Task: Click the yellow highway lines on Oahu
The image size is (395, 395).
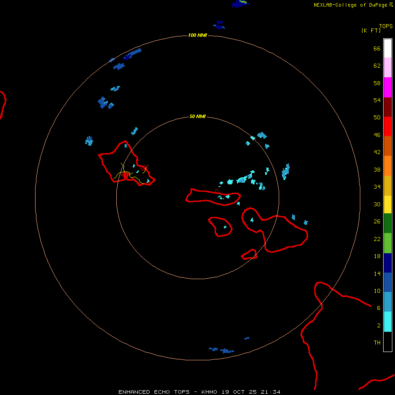Action: pos(130,174)
